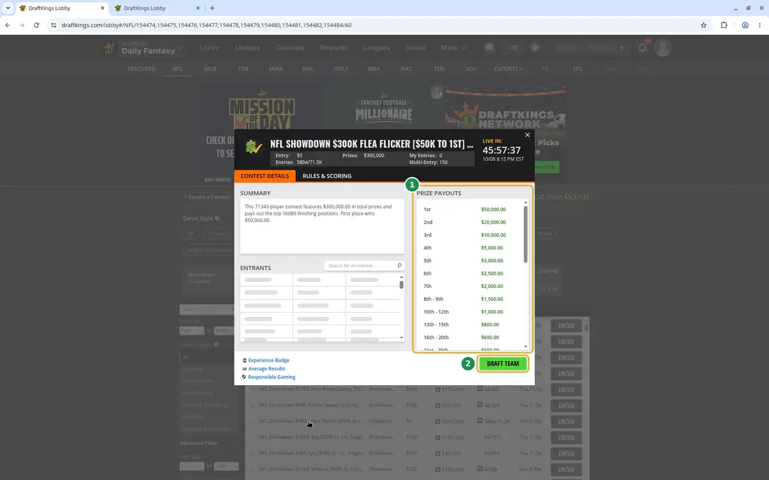Open Lineups in the top navigation
769x480 pixels.
pyautogui.click(x=248, y=48)
